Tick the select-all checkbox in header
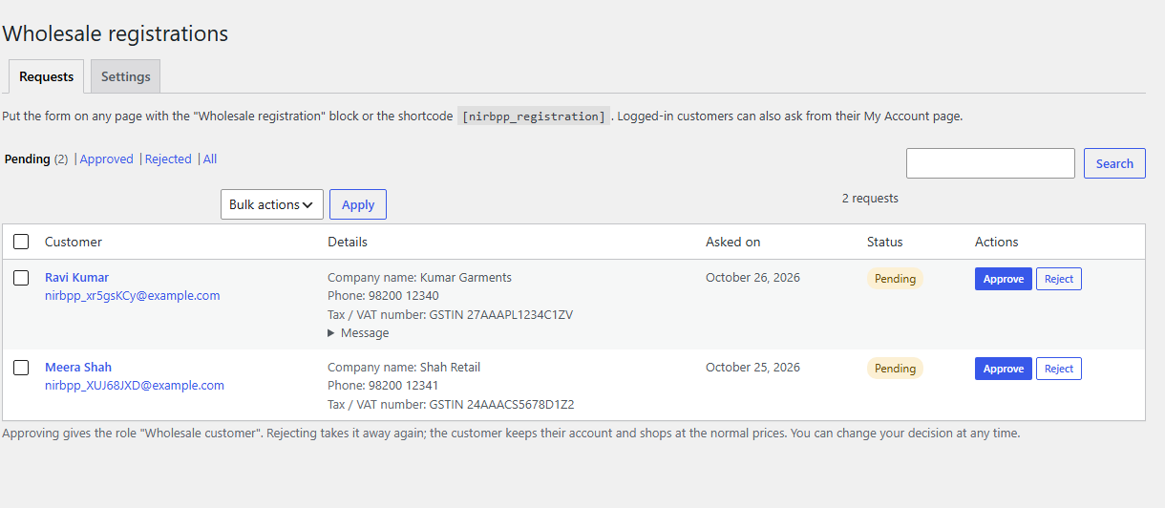The width and height of the screenshot is (1165, 508). coord(21,242)
